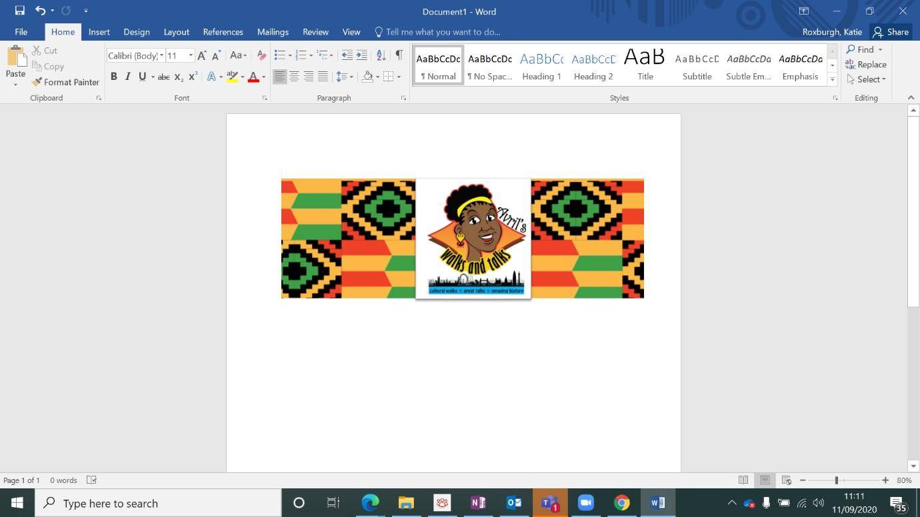920x517 pixels.
Task: Toggle Italic formatting
Action: point(128,77)
